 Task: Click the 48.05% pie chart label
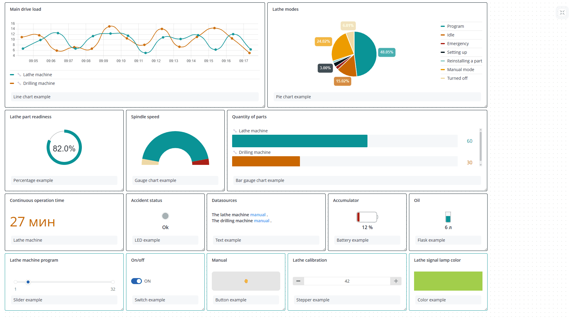pos(386,52)
